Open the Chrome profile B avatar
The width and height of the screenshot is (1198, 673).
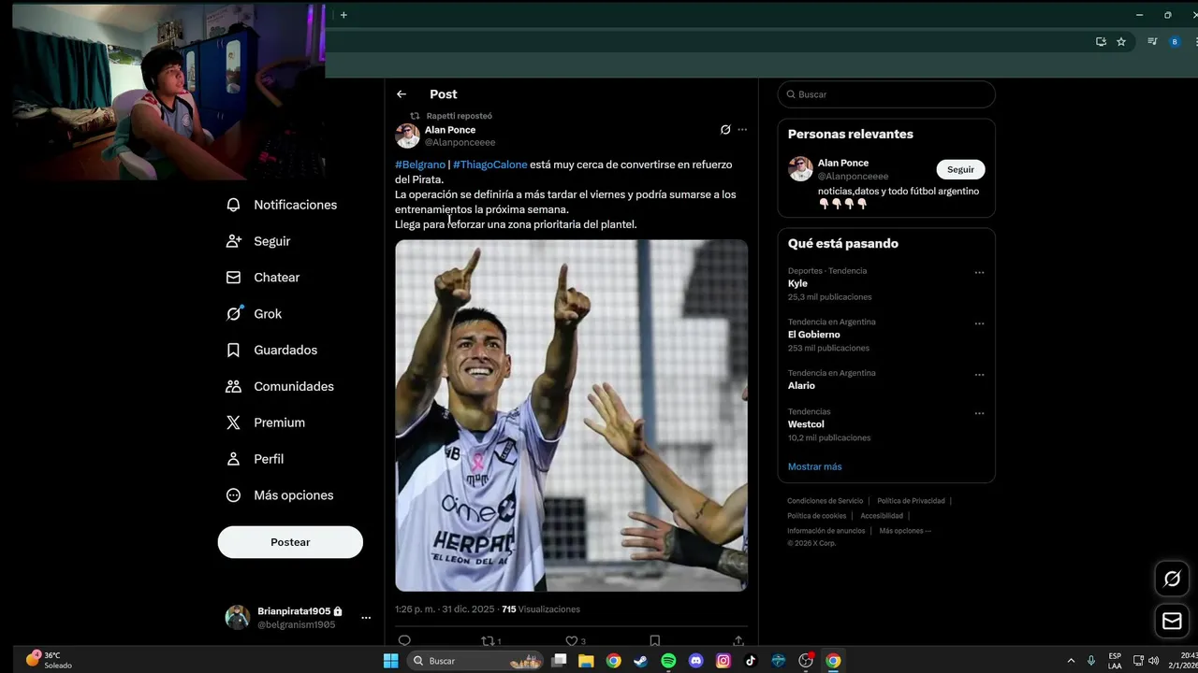pyautogui.click(x=1175, y=42)
